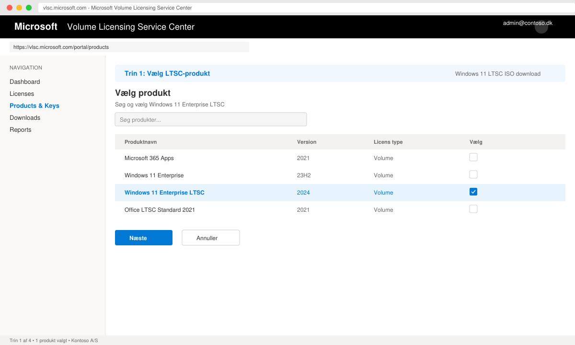Image resolution: width=575 pixels, height=345 pixels.
Task: Click the Volume Licensing Service Center title
Action: click(131, 27)
